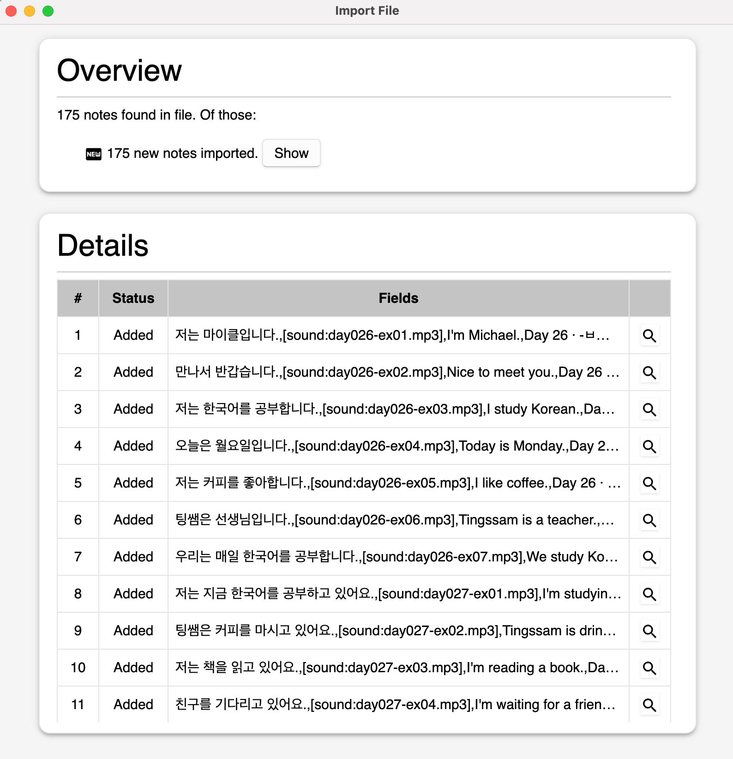Show the 175 newly imported notes

(291, 153)
